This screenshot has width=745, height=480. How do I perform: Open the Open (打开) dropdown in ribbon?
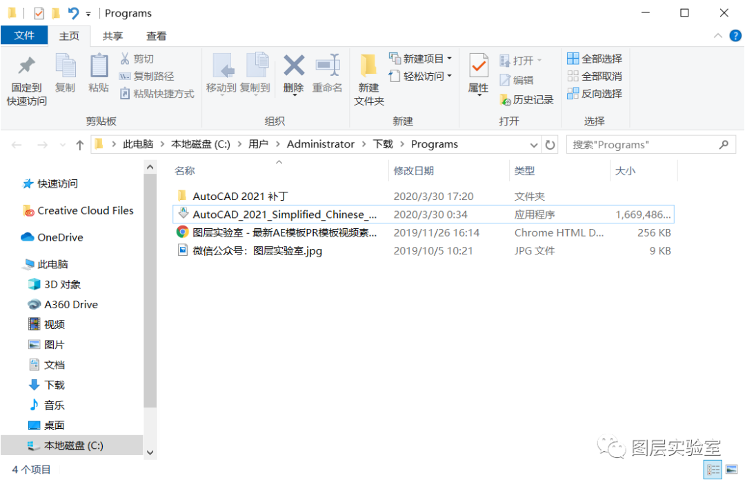[x=521, y=61]
